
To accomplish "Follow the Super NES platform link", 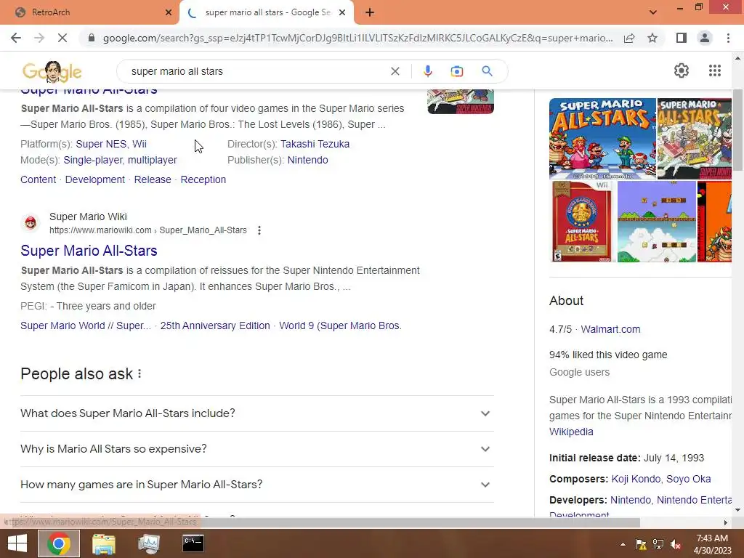I will (101, 144).
